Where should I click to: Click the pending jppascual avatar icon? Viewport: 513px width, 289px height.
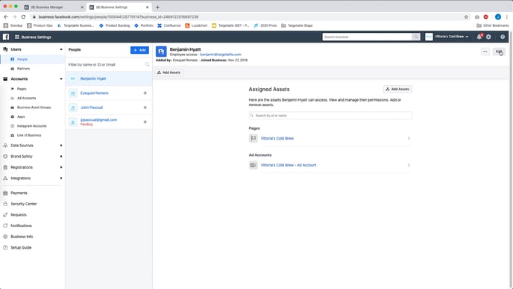point(73,122)
